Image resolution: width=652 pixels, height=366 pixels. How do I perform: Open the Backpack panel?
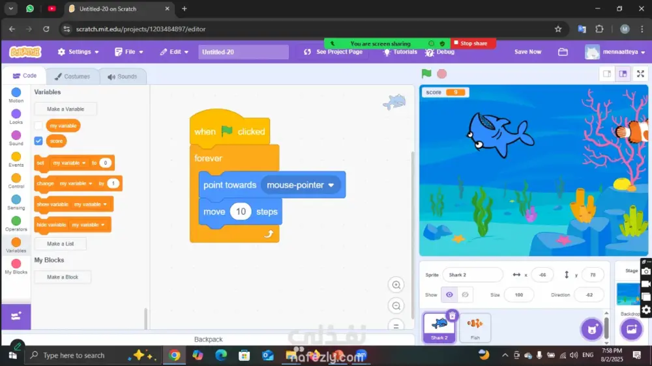pos(208,339)
